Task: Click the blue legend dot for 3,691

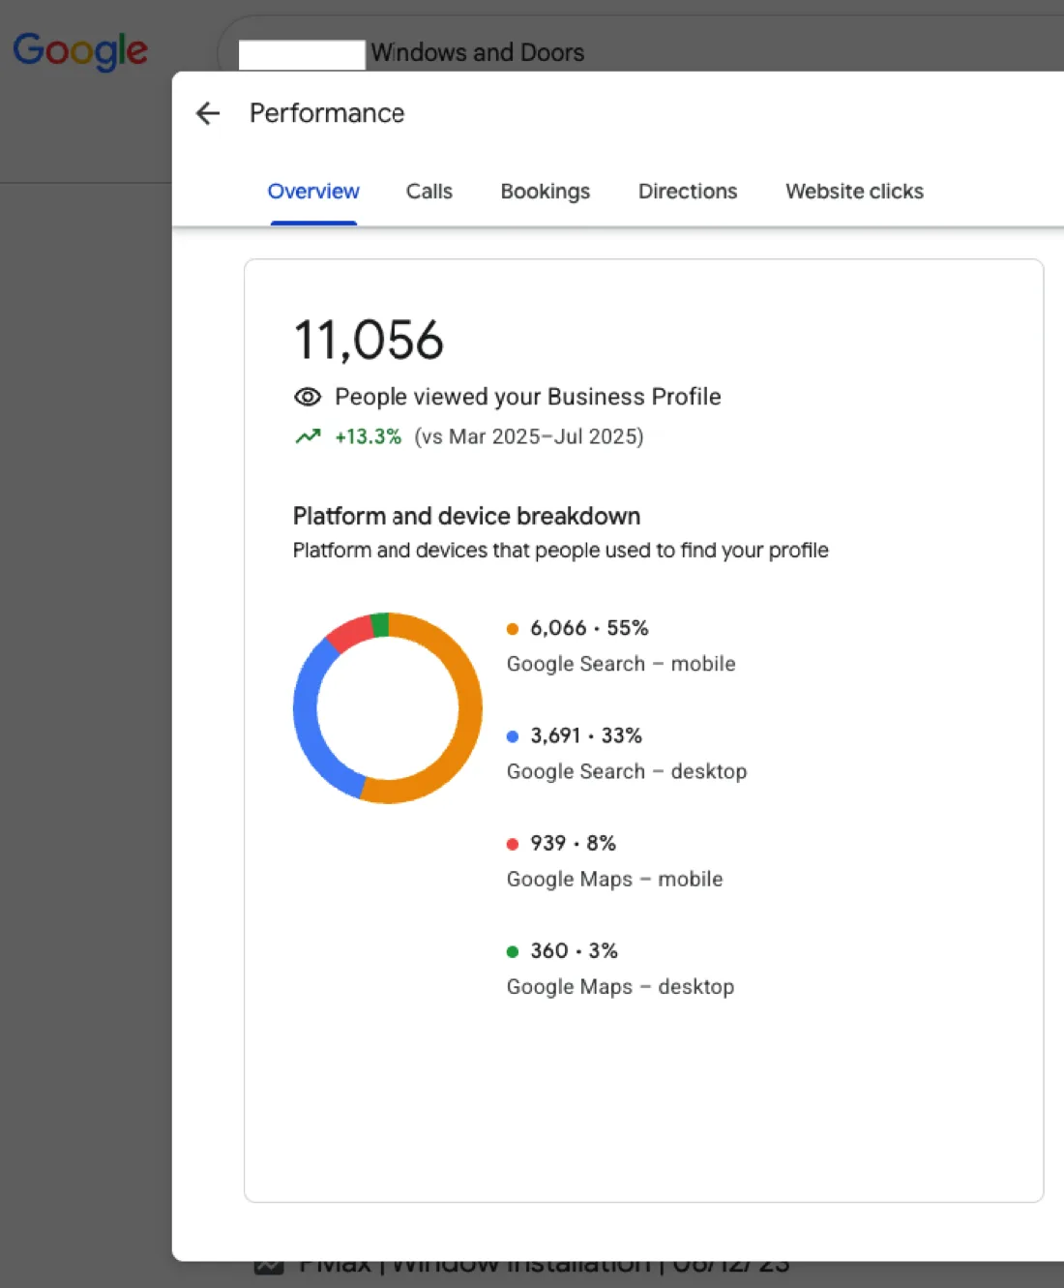Action: point(513,736)
